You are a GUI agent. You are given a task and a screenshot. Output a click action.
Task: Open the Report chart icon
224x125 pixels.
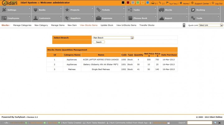(161, 18)
